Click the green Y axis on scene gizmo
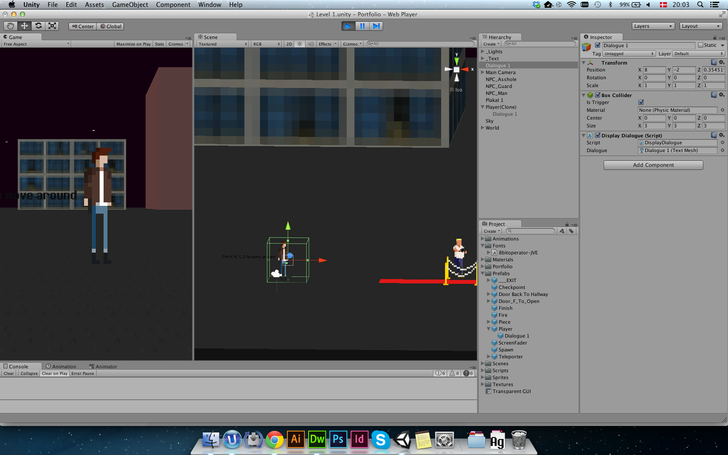 click(456, 60)
